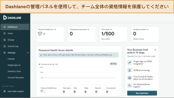
Task: Open Account Recovery settings
Action: (16, 77)
